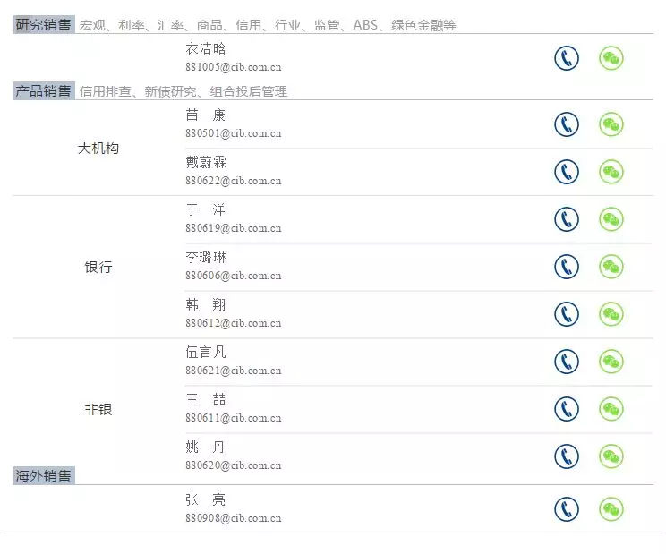Screen dimensions: 666x554
Task: Open WeChat icon for 苗康
Action: tap(610, 124)
